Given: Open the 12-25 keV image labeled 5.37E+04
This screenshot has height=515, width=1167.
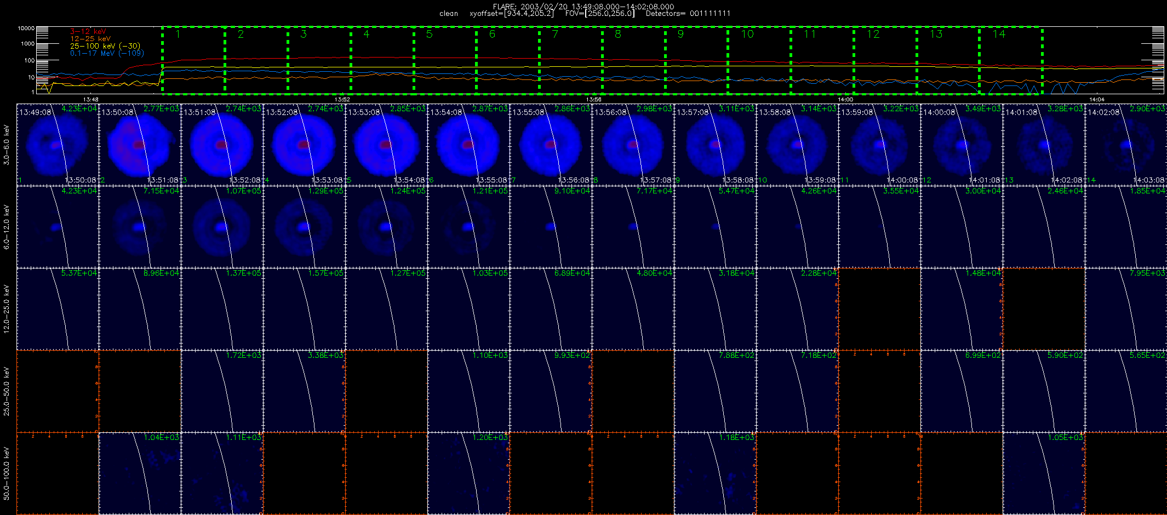Looking at the screenshot, I should [x=58, y=309].
